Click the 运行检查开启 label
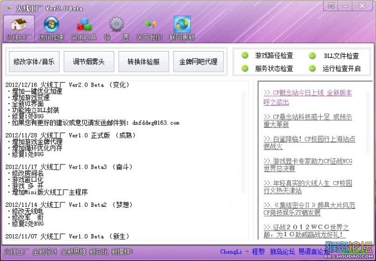The image size is (376, 261). click(342, 69)
